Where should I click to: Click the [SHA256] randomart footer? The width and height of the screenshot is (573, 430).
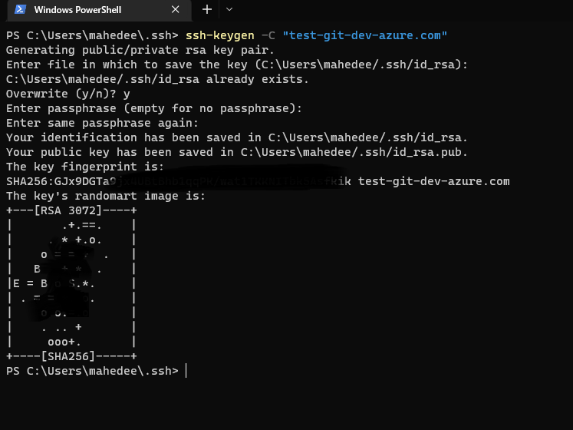[x=68, y=356]
